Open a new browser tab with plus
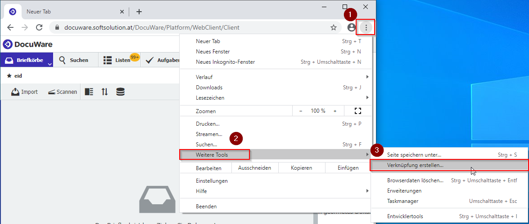This screenshot has height=224, width=529. (139, 12)
